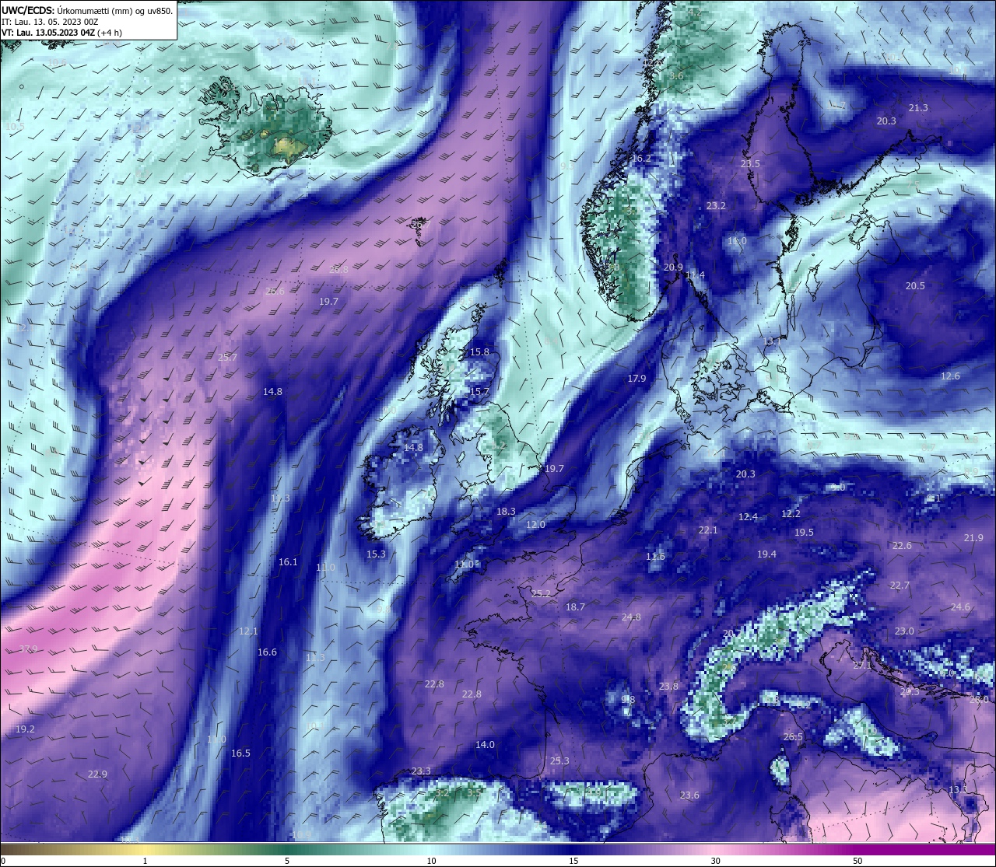Click the colorbar tick label 15
The height and width of the screenshot is (867, 996).
pyautogui.click(x=573, y=861)
